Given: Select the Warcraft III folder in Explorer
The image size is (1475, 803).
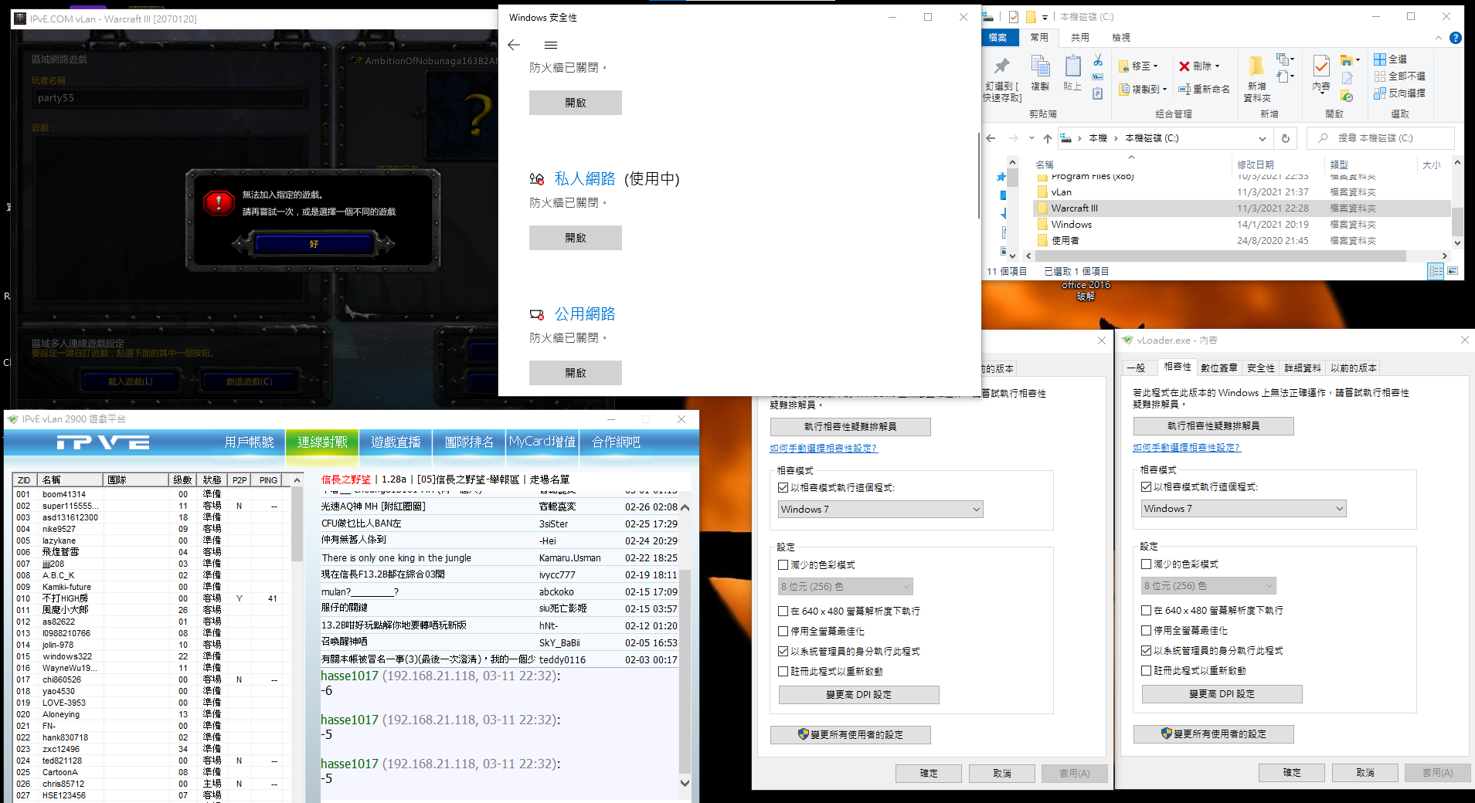Looking at the screenshot, I should pyautogui.click(x=1074, y=208).
